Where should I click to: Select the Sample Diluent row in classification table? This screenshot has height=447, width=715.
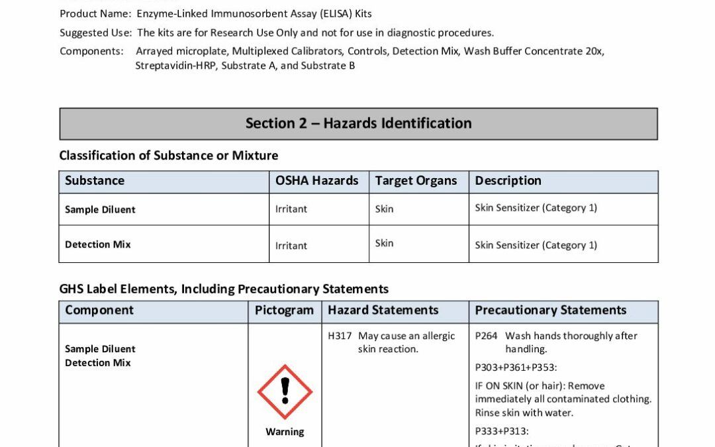coord(358,209)
